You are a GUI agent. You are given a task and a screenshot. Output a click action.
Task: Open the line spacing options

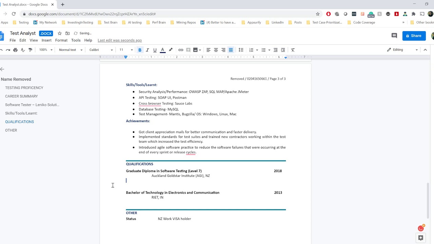point(241,50)
